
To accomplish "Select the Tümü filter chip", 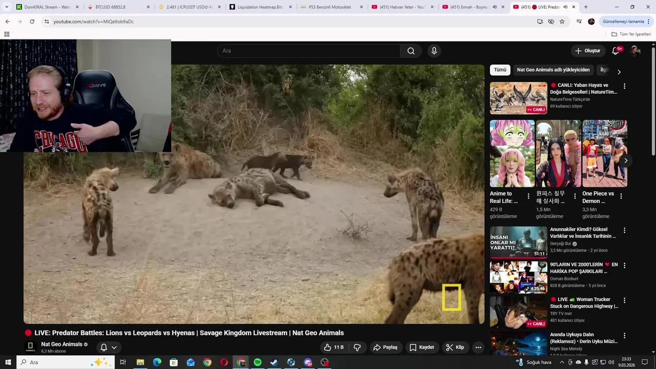I will point(500,70).
